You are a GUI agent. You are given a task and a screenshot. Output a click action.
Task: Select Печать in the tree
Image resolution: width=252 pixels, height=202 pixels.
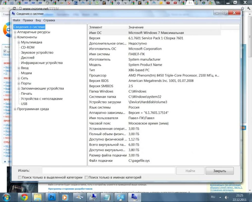[x=26, y=94]
